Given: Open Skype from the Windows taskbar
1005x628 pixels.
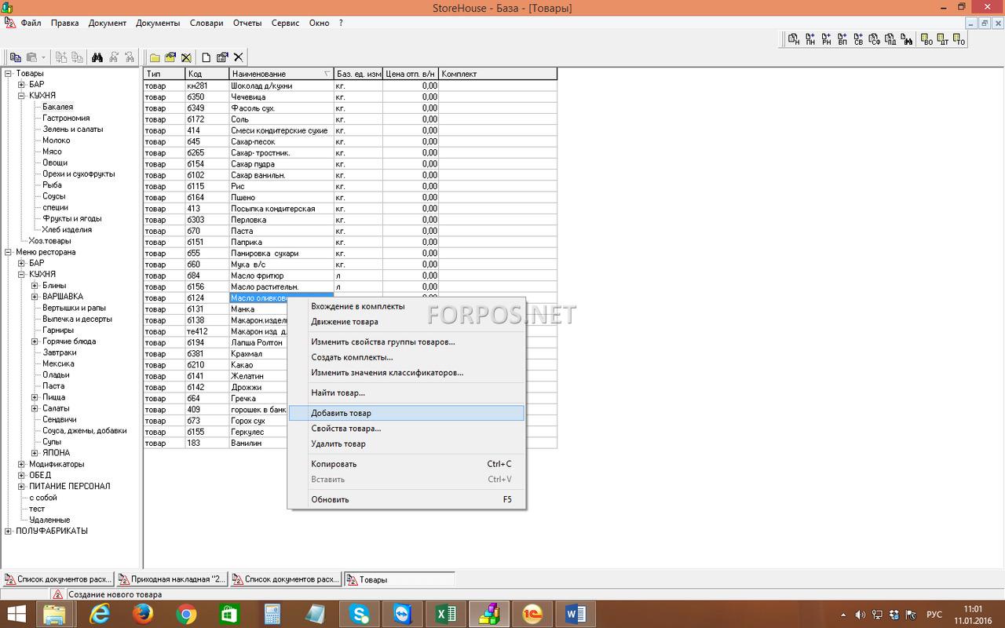Looking at the screenshot, I should (360, 614).
